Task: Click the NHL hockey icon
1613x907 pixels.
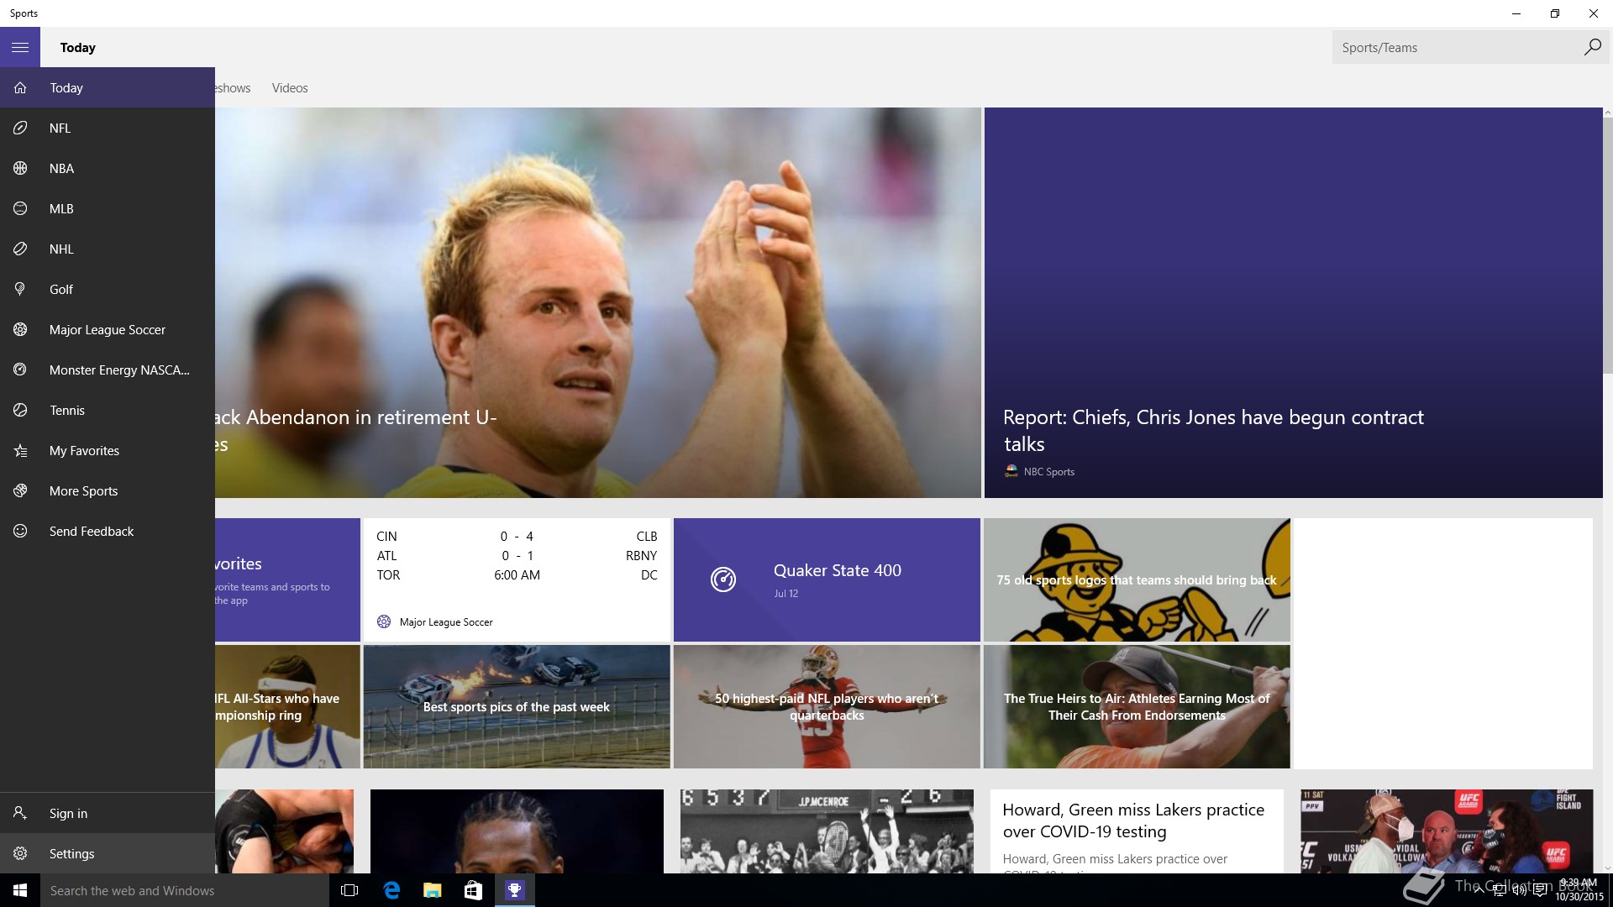Action: point(20,249)
